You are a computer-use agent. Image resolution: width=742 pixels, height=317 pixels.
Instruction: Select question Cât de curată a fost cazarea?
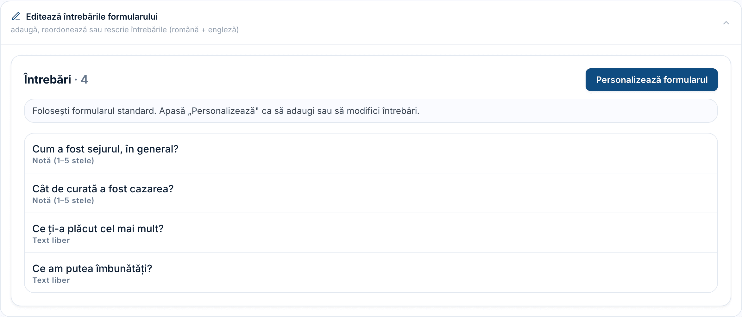[x=371, y=193]
